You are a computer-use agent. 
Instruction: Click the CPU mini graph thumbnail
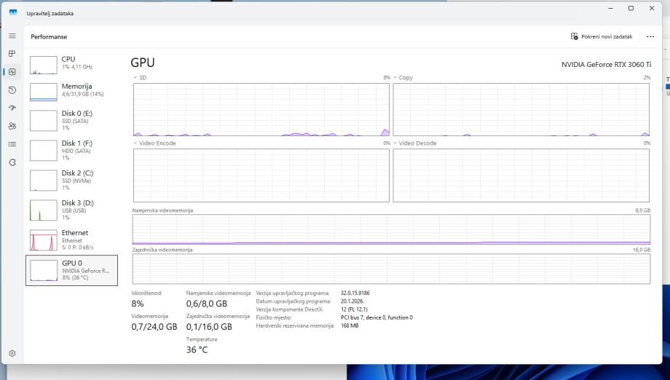[x=44, y=66]
